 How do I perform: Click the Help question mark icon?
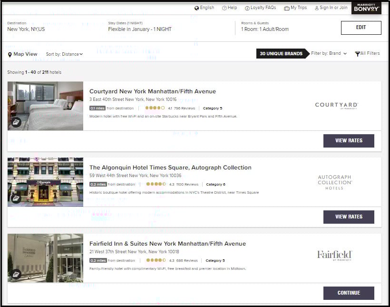pyautogui.click(x=224, y=8)
